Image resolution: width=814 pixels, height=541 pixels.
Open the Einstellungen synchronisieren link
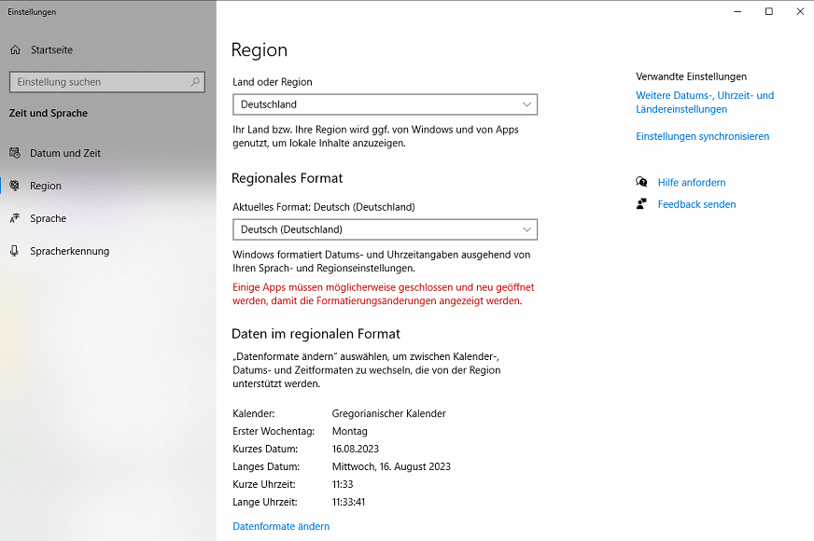pos(702,136)
